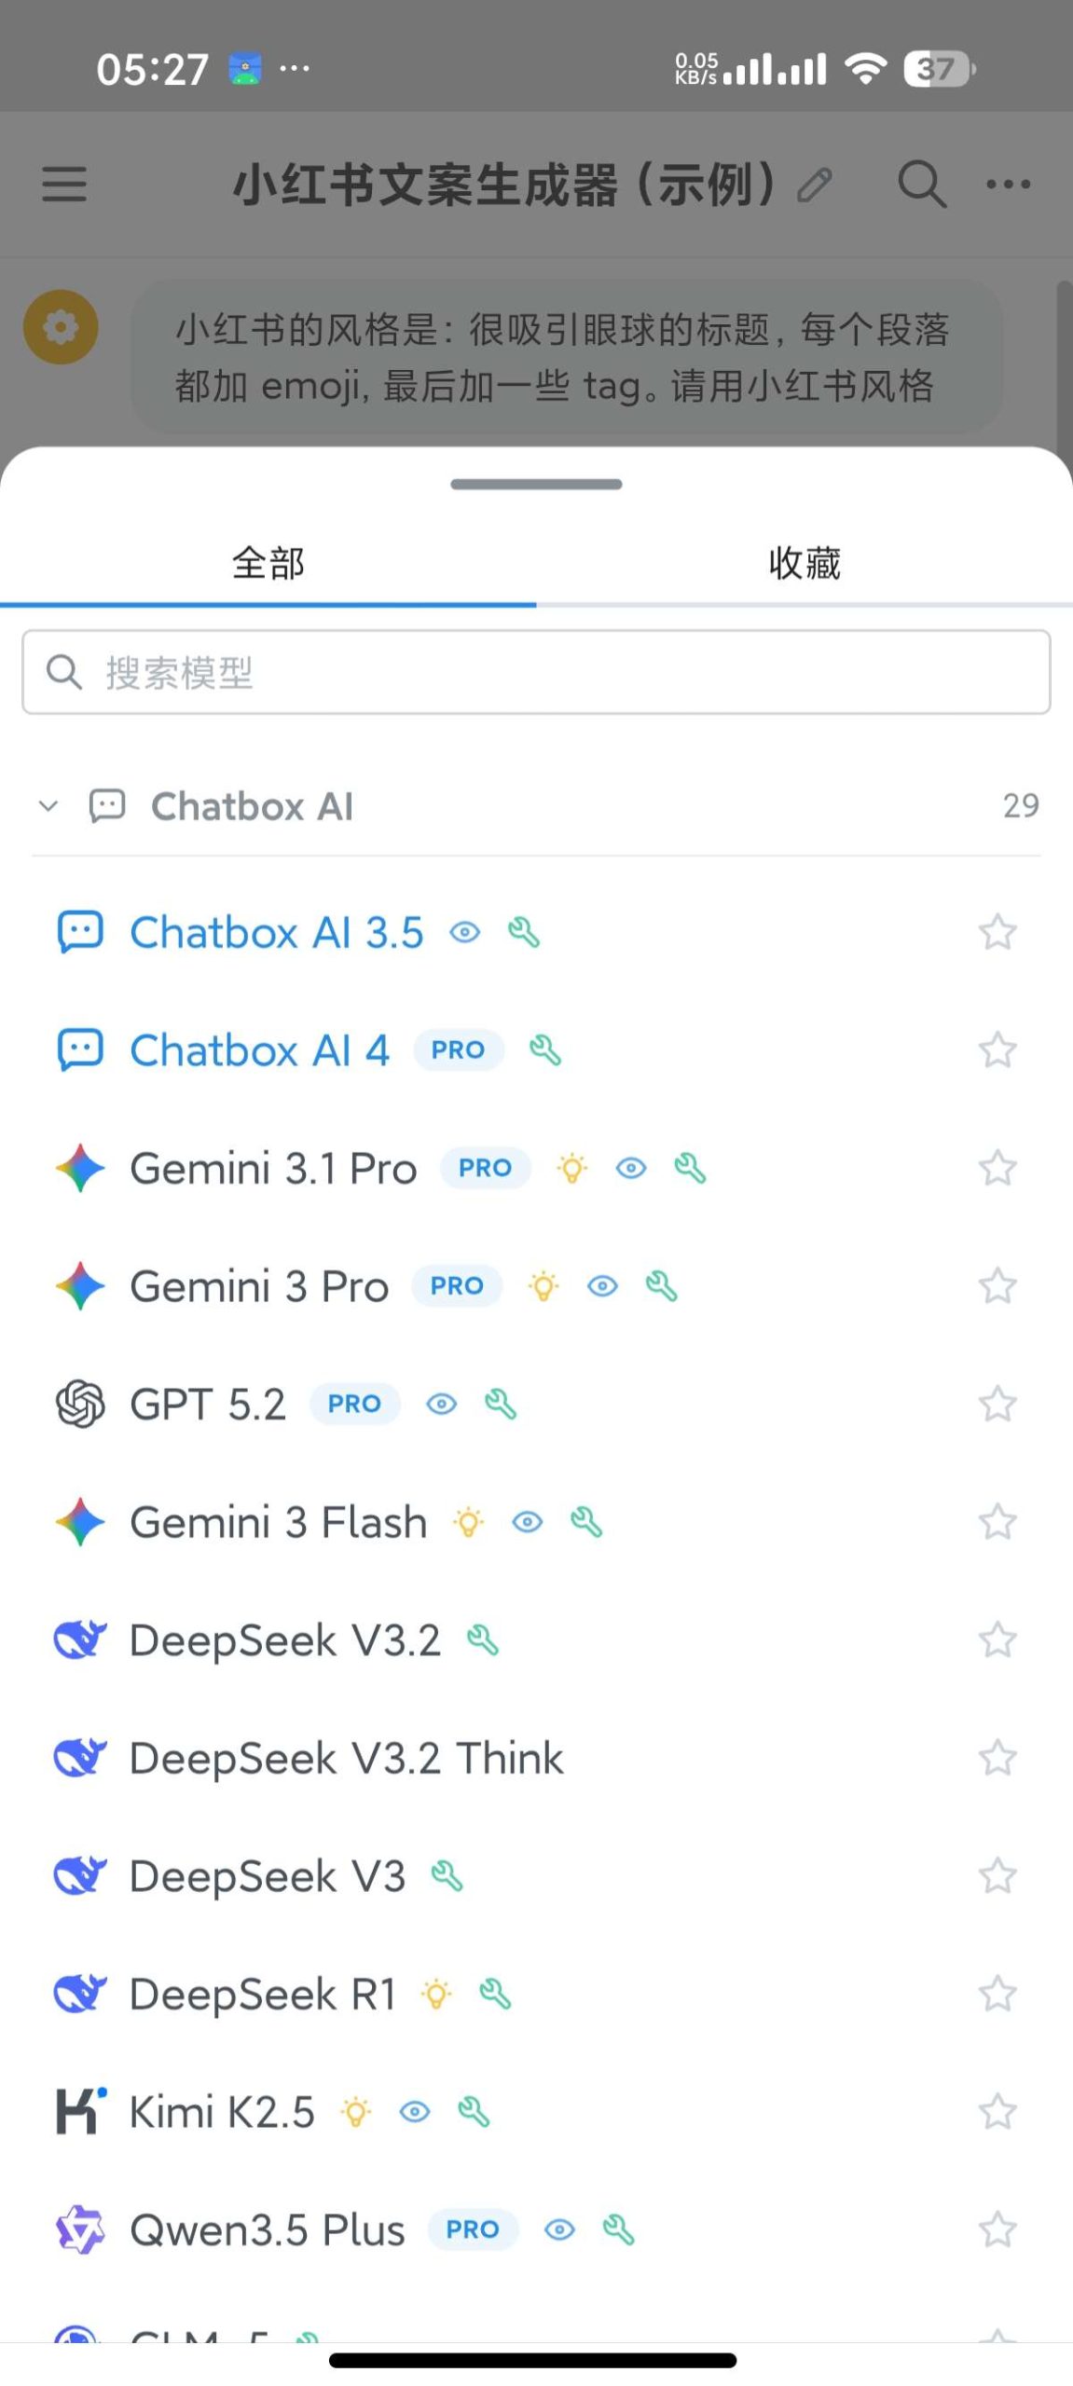Select the 全部 tab
The height and width of the screenshot is (2386, 1073).
267,562
